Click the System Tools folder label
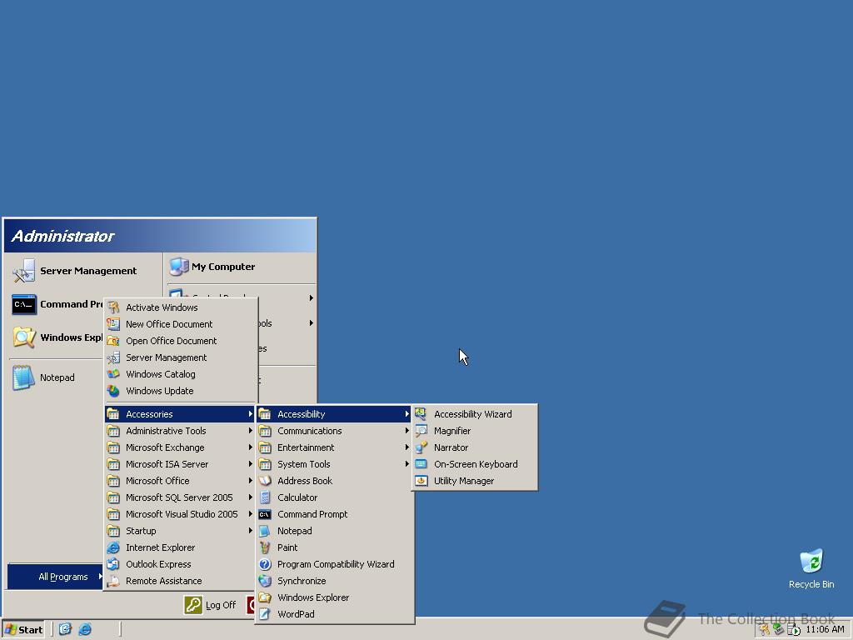 point(303,464)
